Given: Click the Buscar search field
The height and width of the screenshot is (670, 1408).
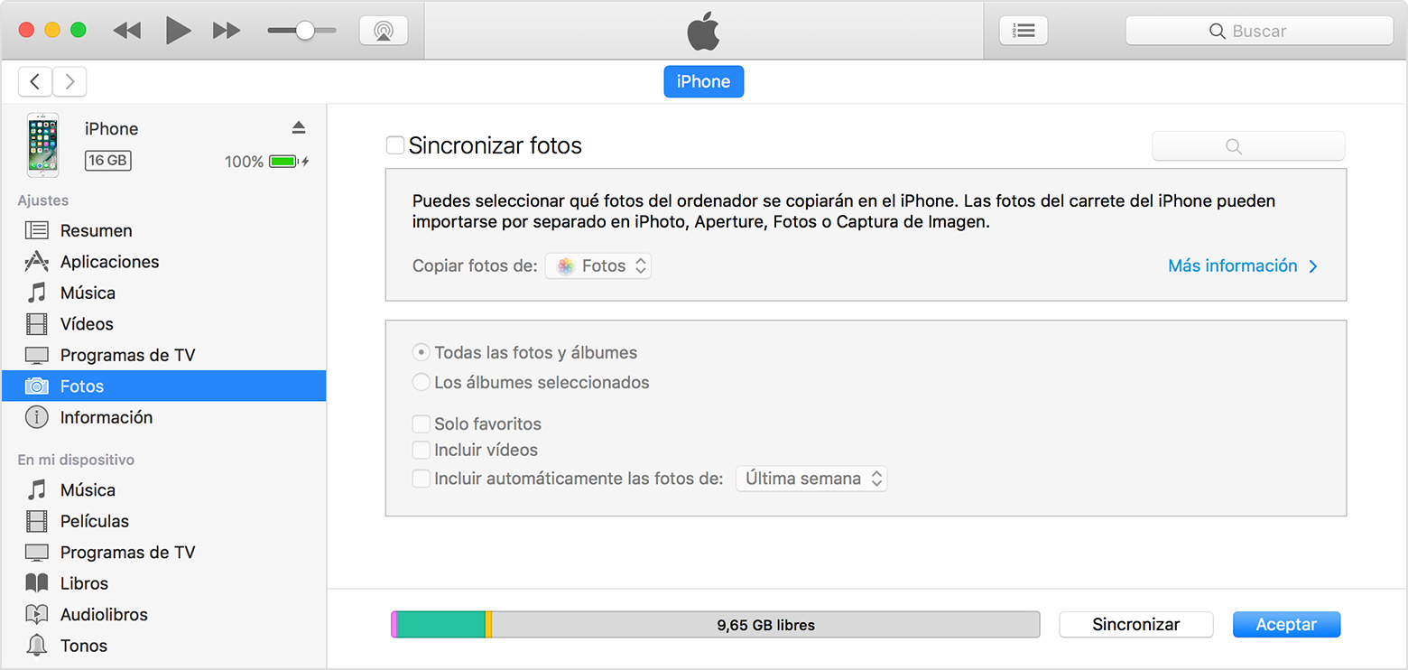Looking at the screenshot, I should [x=1259, y=31].
